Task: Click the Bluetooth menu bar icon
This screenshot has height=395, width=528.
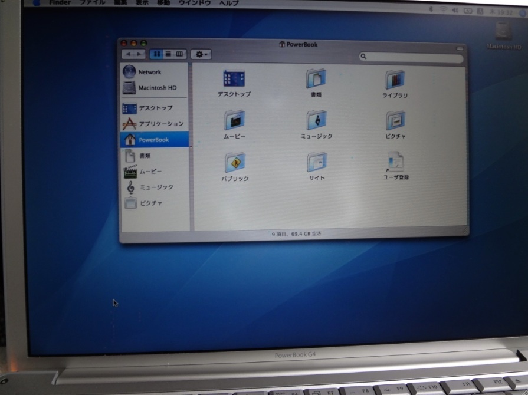Action: click(431, 9)
